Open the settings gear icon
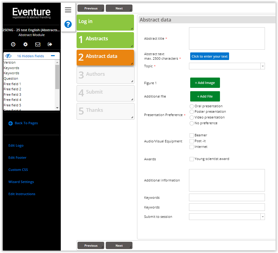This screenshot has width=278, height=253. click(26, 45)
